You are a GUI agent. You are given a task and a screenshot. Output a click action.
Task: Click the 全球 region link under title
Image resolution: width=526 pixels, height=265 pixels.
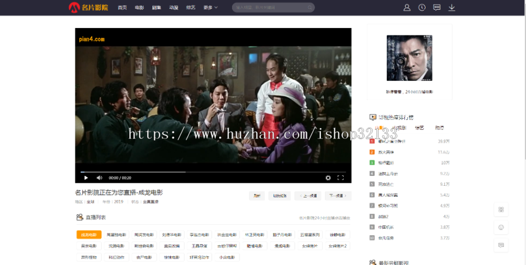pos(91,202)
